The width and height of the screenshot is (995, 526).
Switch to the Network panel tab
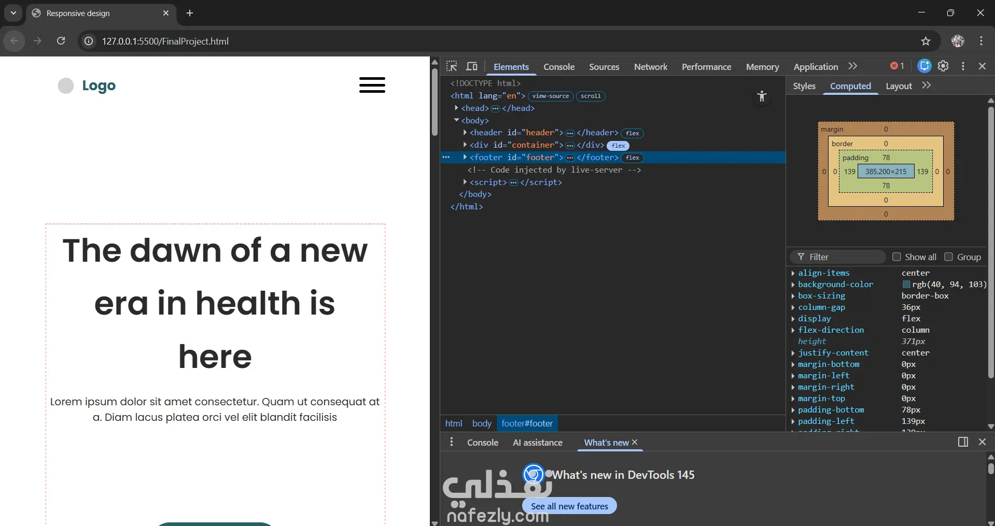651,67
